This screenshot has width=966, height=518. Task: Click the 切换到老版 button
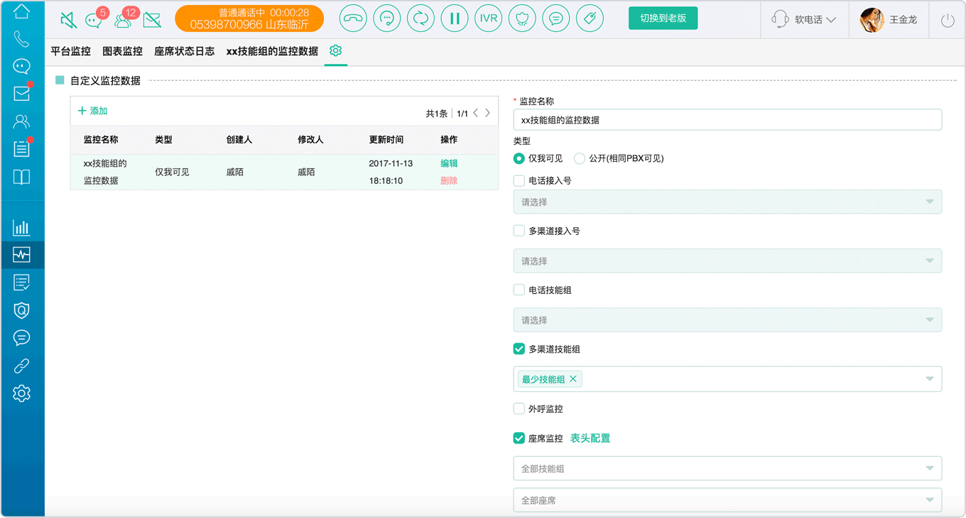(663, 18)
